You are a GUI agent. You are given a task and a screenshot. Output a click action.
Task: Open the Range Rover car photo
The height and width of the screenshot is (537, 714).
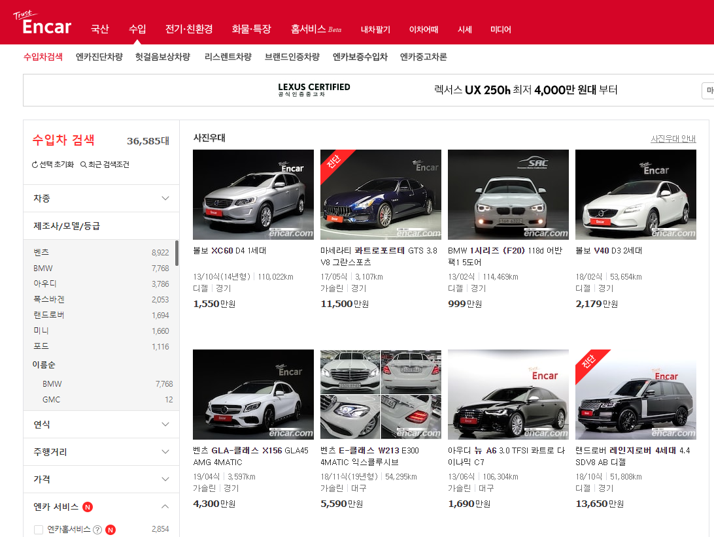tap(636, 395)
